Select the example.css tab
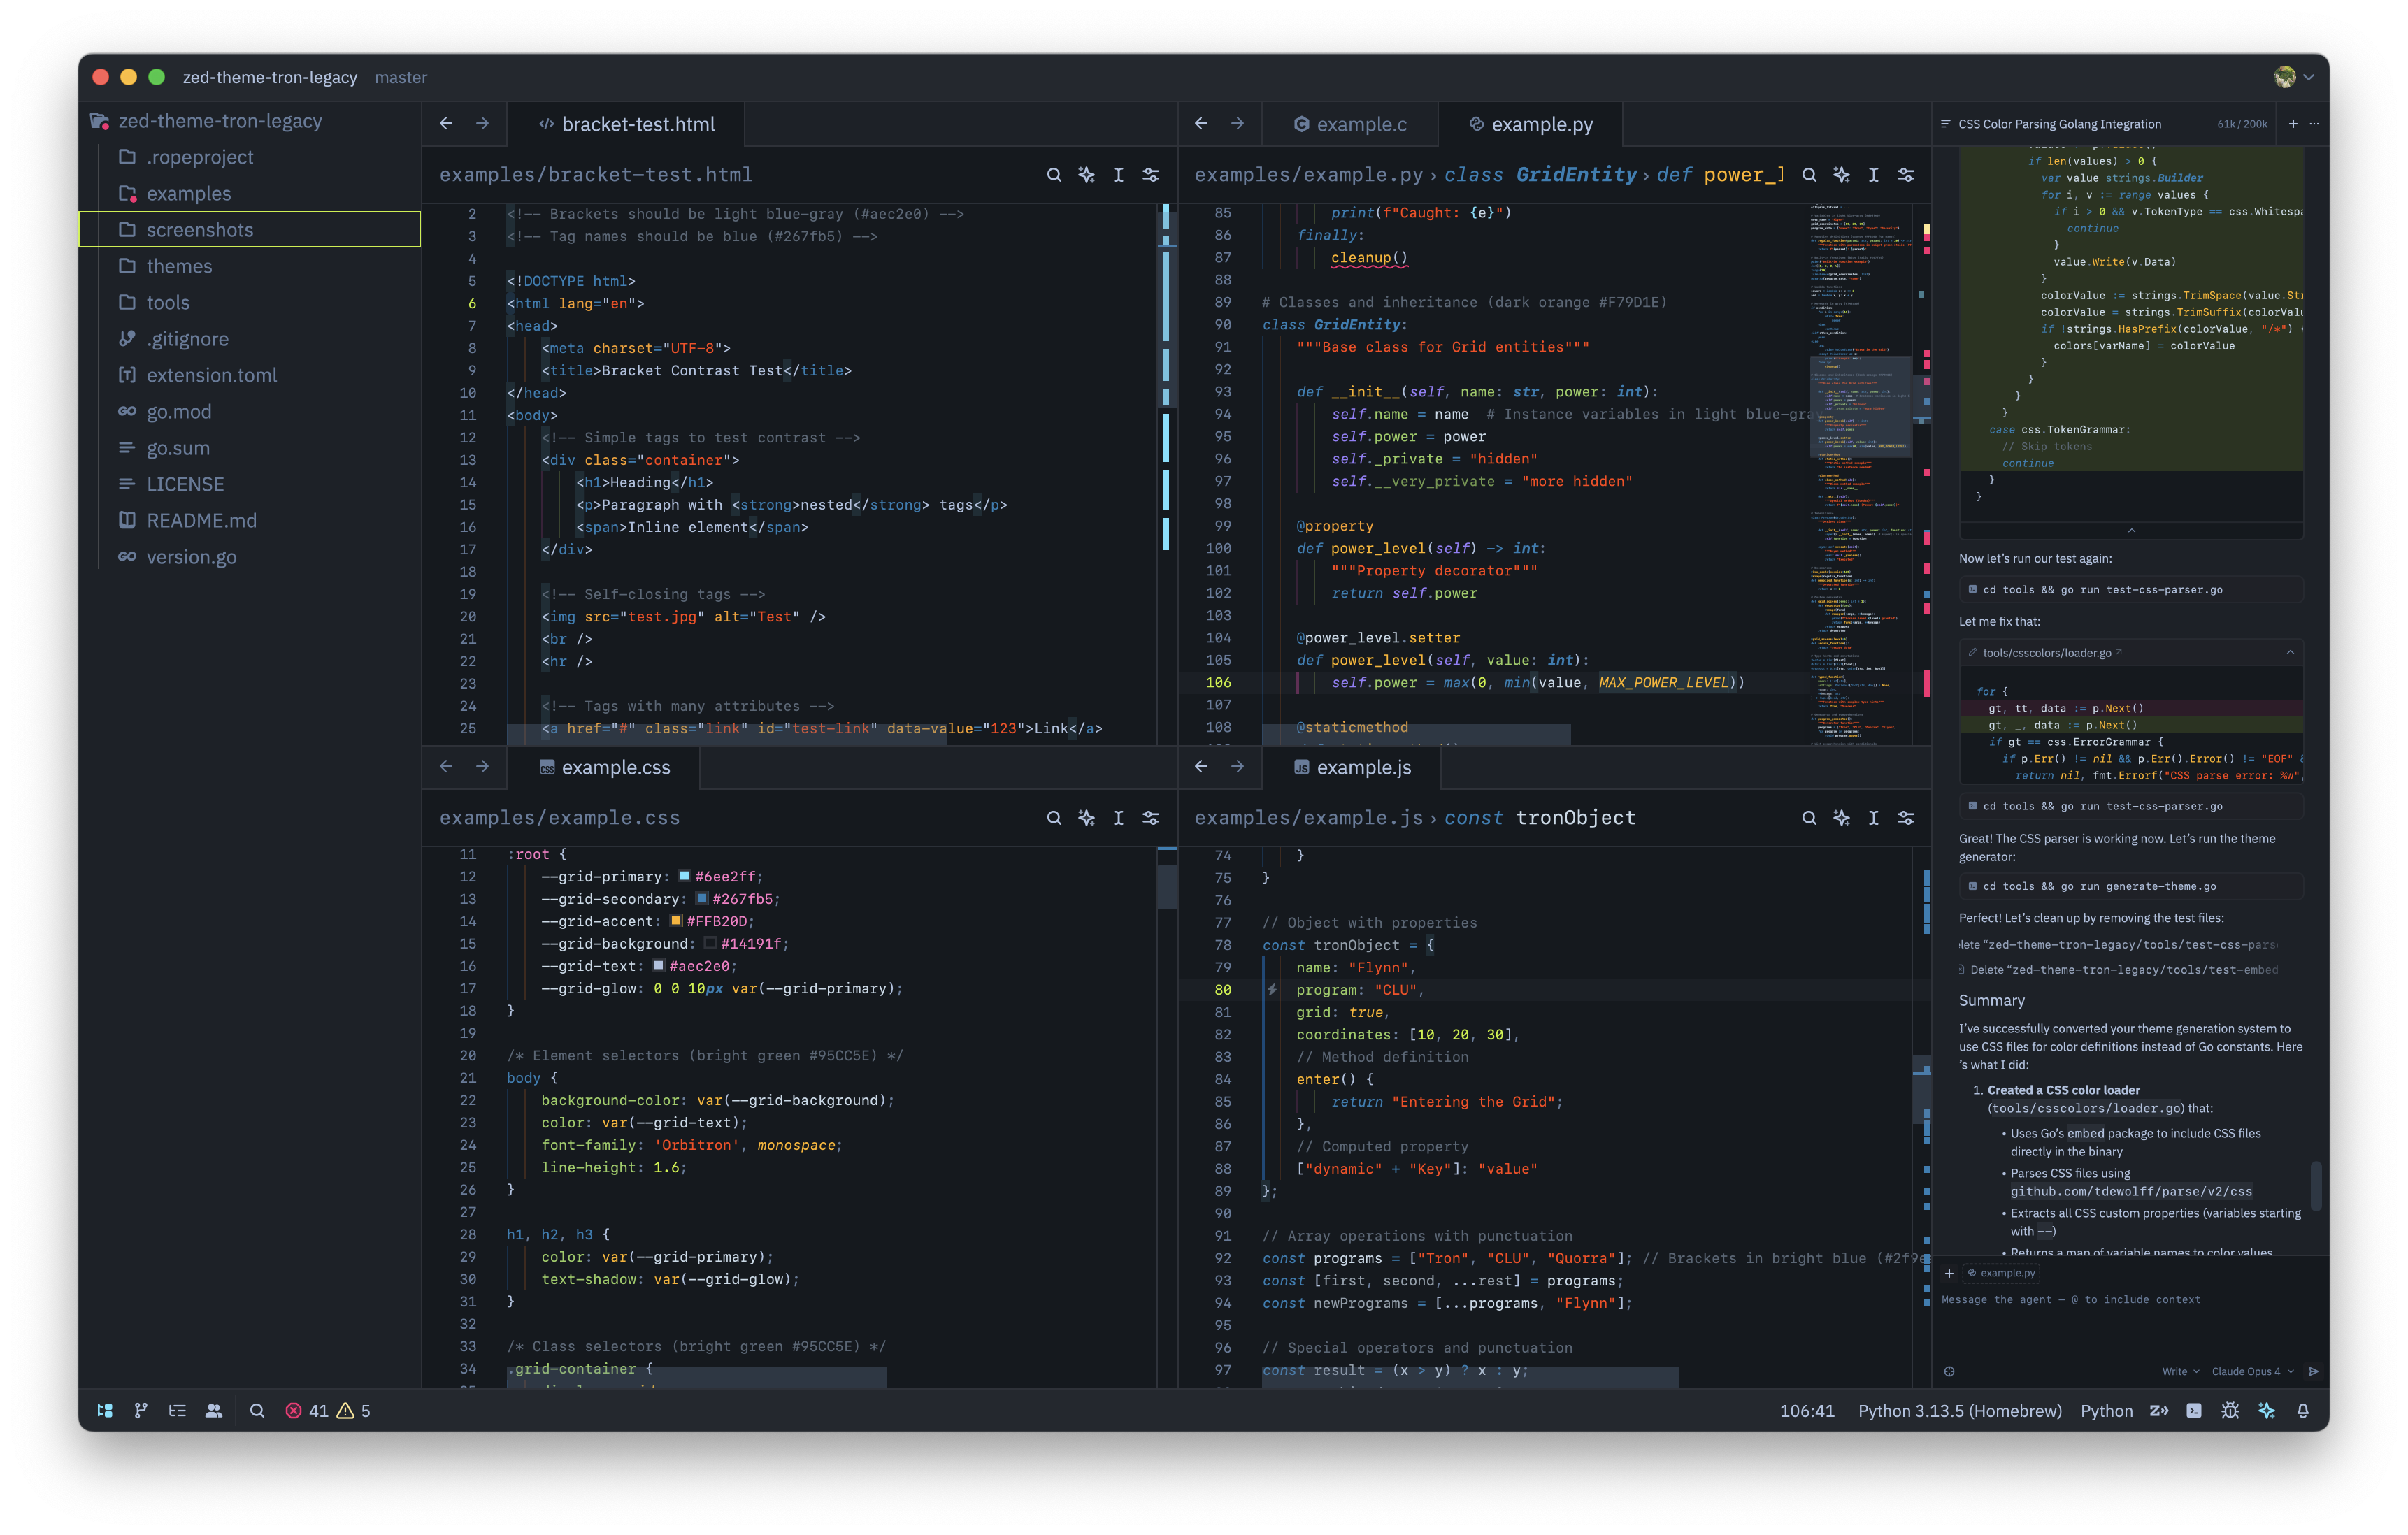Image resolution: width=2408 pixels, height=1535 pixels. point(604,767)
